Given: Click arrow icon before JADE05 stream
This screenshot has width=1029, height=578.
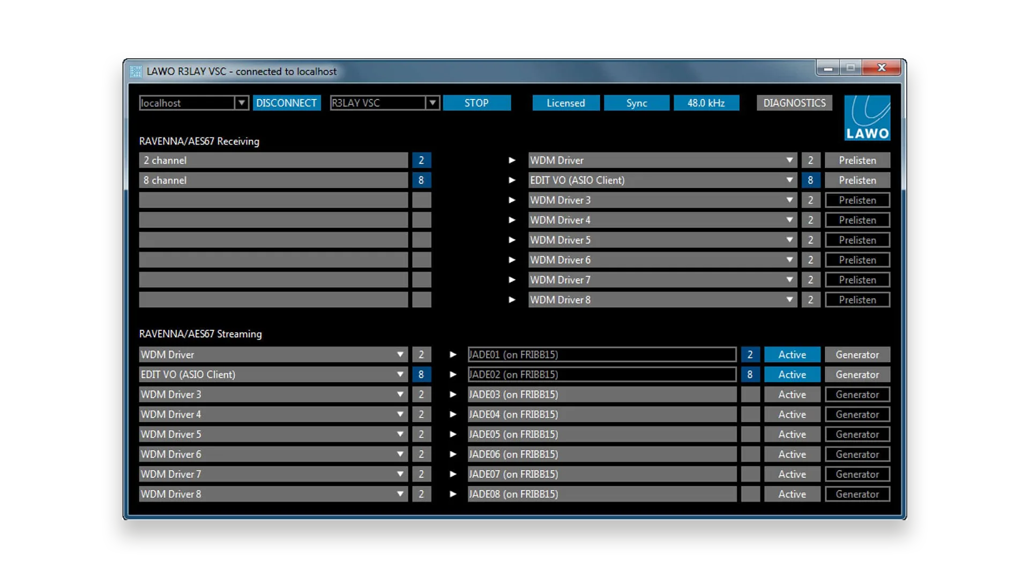Looking at the screenshot, I should point(453,434).
